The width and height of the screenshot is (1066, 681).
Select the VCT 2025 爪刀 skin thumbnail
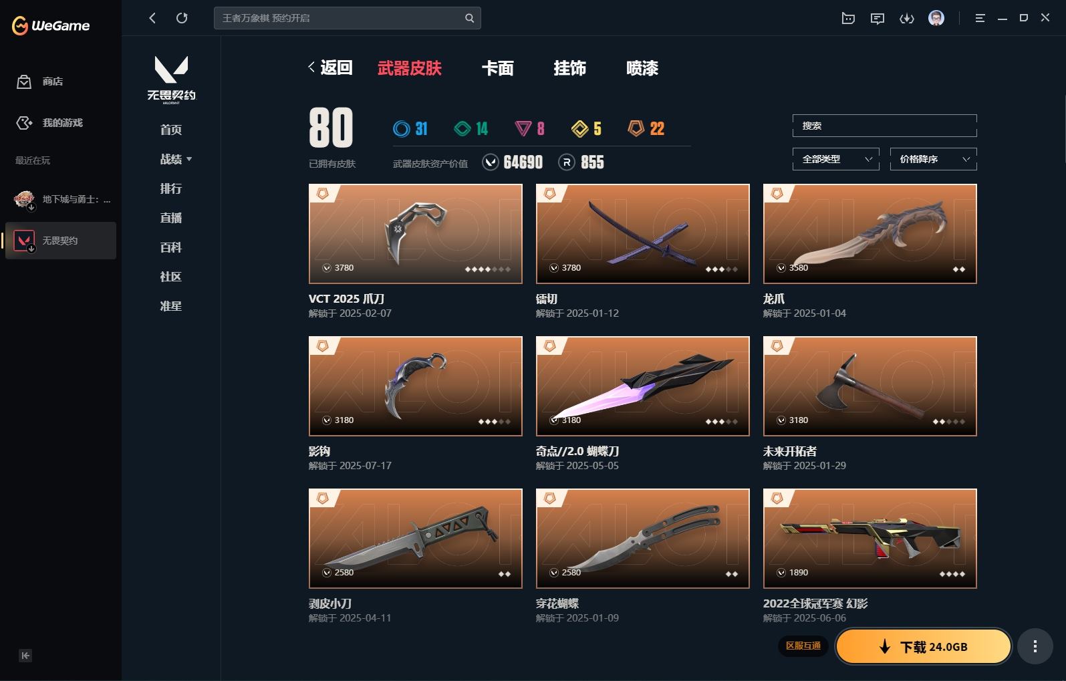pos(416,234)
